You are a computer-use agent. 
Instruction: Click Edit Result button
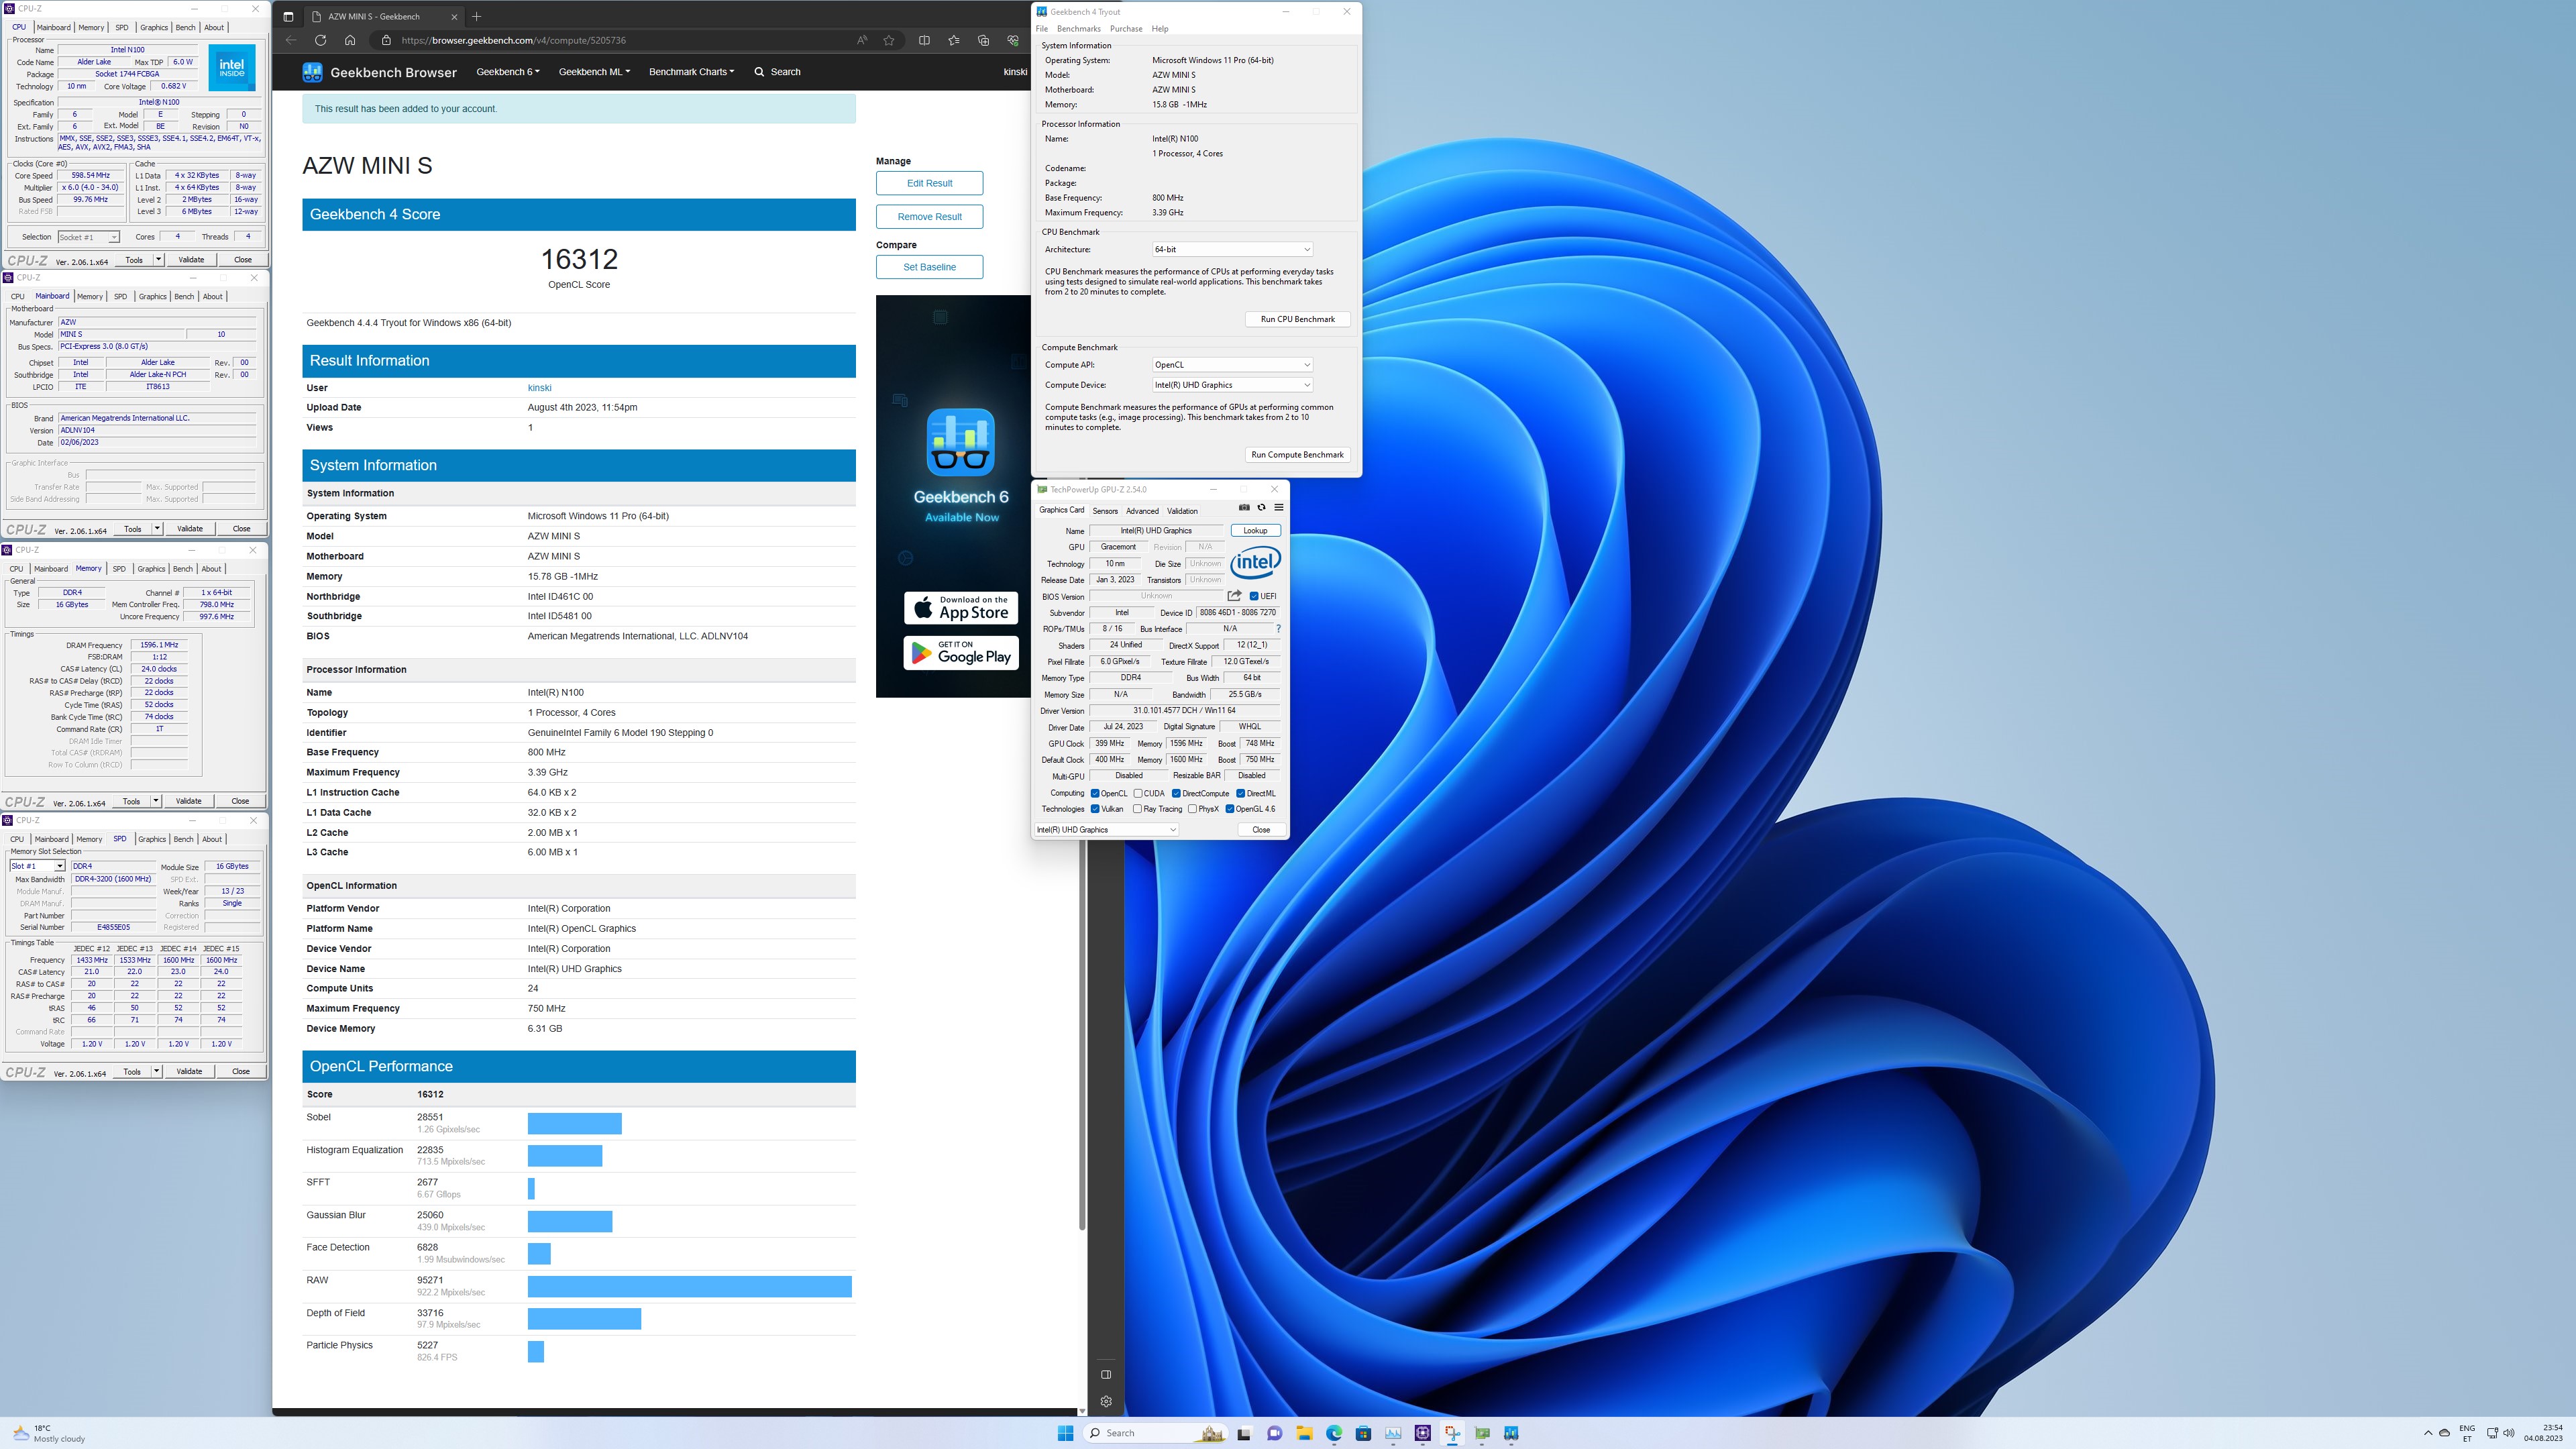929,183
